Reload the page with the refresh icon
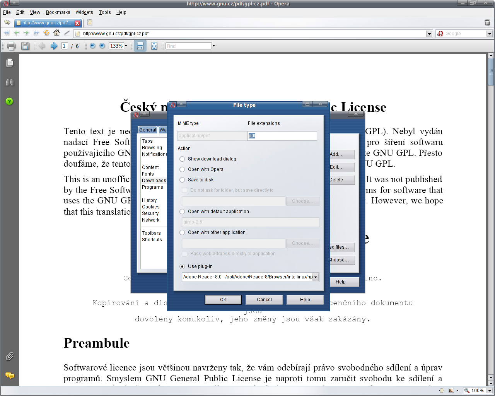 [46, 33]
